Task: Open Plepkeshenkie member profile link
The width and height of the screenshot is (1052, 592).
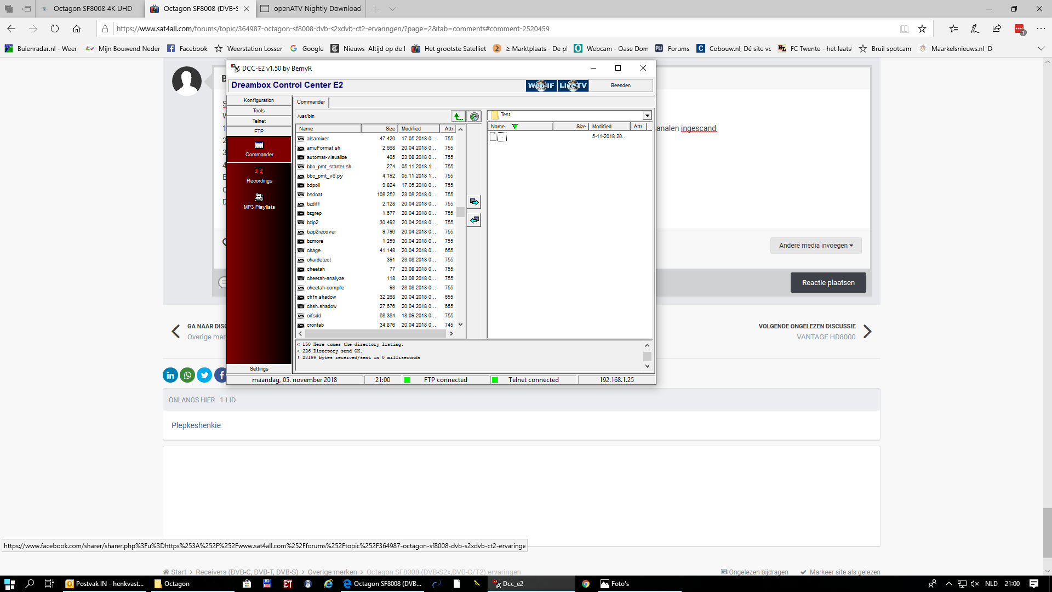Action: pyautogui.click(x=196, y=425)
